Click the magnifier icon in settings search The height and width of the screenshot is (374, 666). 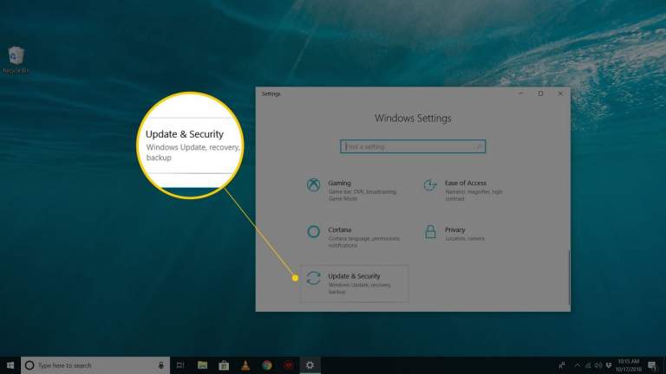(480, 146)
